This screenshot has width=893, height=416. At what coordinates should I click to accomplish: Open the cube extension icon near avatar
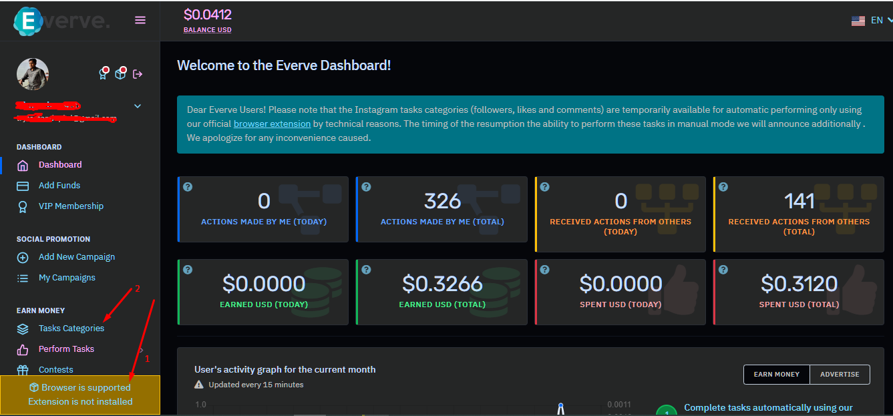click(x=121, y=73)
